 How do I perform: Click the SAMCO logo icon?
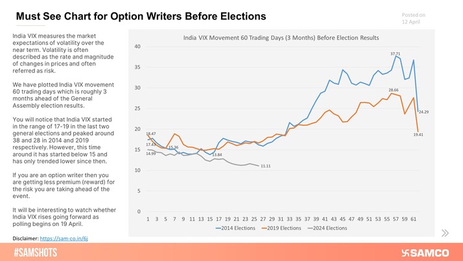click(x=408, y=253)
